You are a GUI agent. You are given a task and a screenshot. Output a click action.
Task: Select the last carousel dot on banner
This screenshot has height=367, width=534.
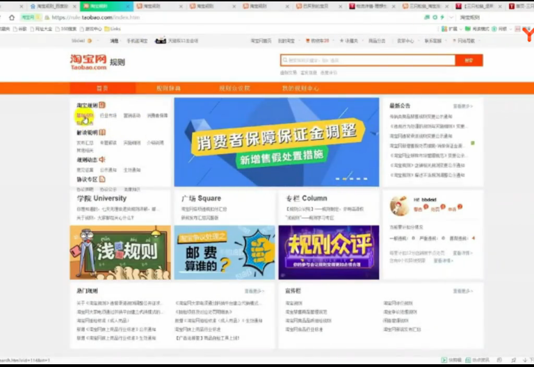coord(366,179)
